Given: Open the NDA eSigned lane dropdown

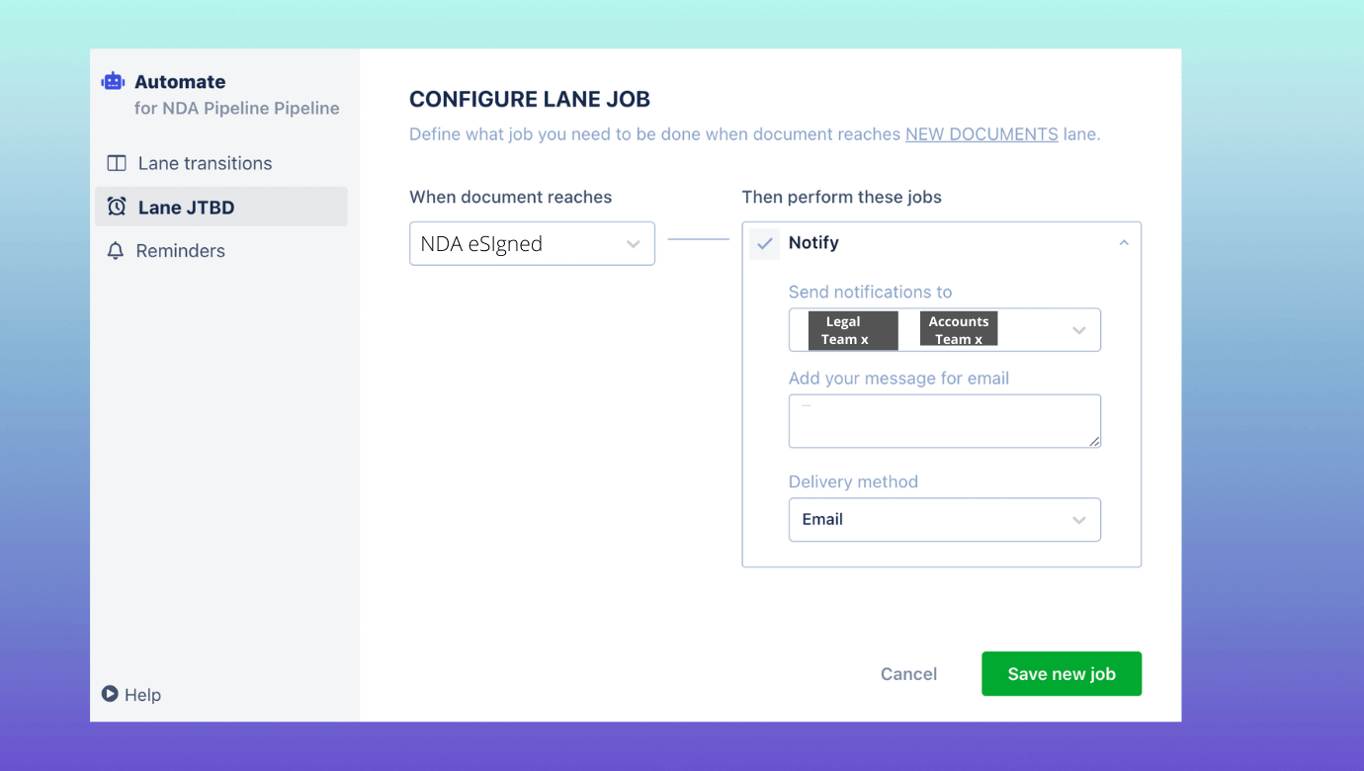Looking at the screenshot, I should click(532, 243).
